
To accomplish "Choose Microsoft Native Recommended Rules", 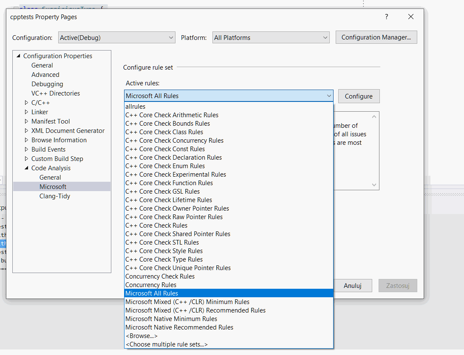I will (x=229, y=327).
